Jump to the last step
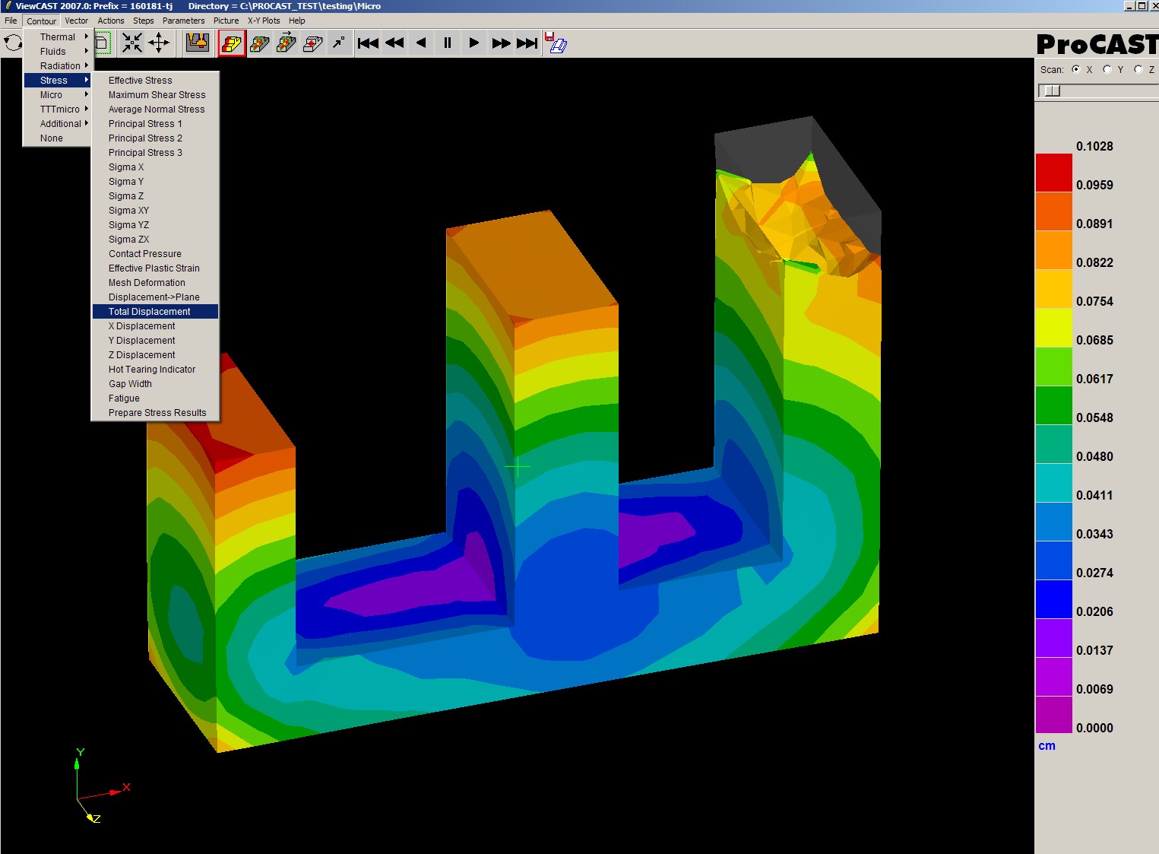 click(527, 43)
